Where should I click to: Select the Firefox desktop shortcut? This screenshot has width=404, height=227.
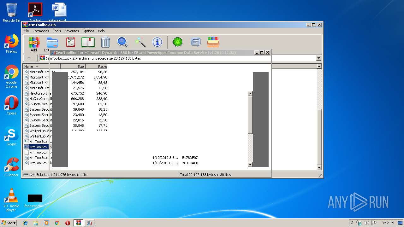11,44
